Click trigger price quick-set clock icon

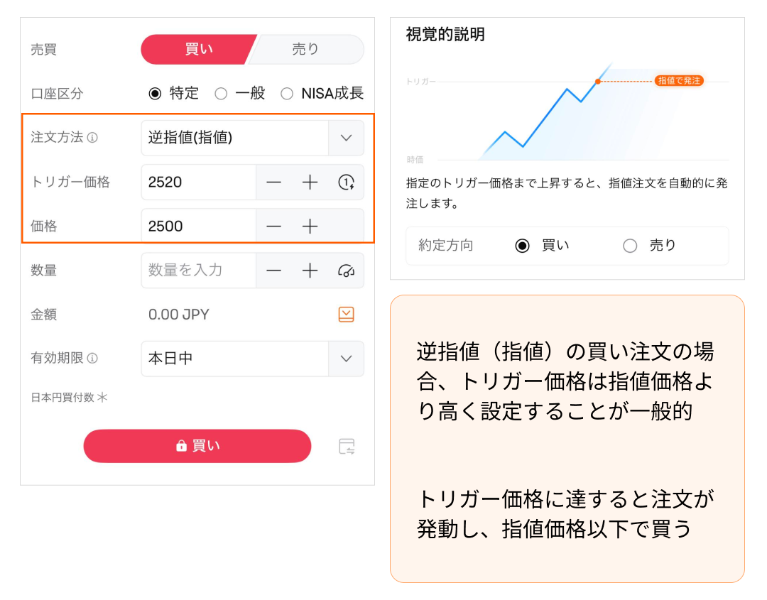[347, 182]
